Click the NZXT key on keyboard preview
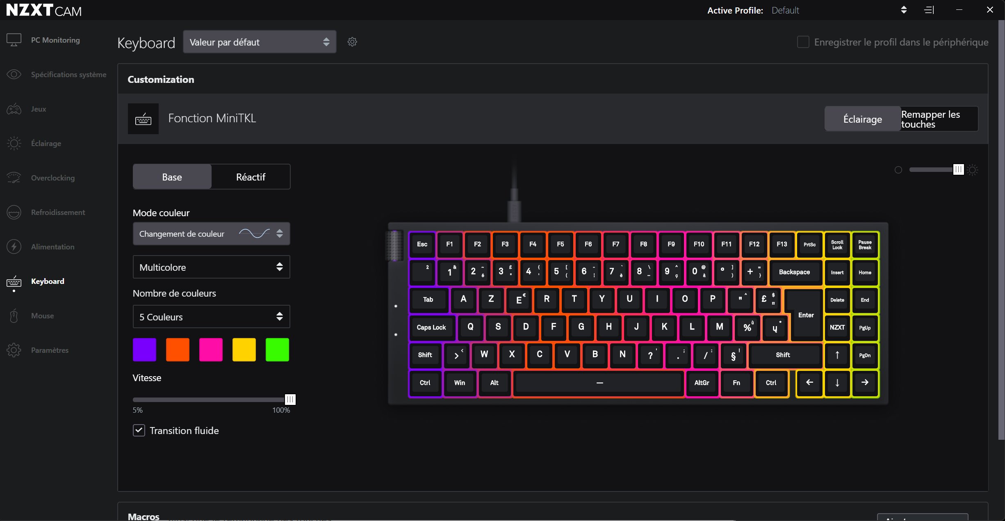 [837, 327]
